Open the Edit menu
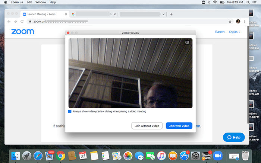 tap(29, 2)
